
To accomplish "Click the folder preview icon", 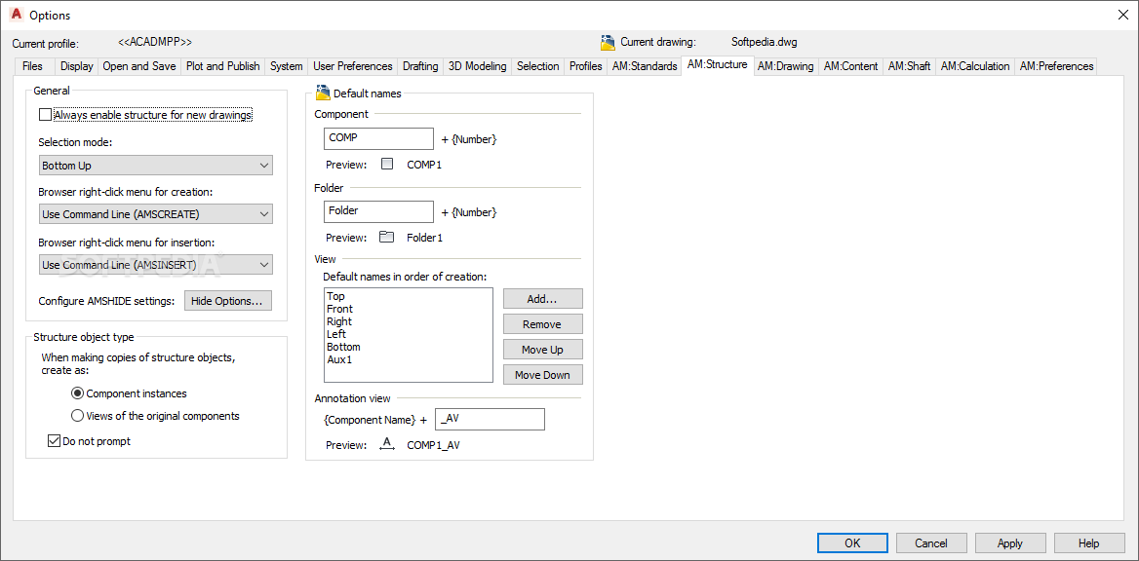I will 387,237.
